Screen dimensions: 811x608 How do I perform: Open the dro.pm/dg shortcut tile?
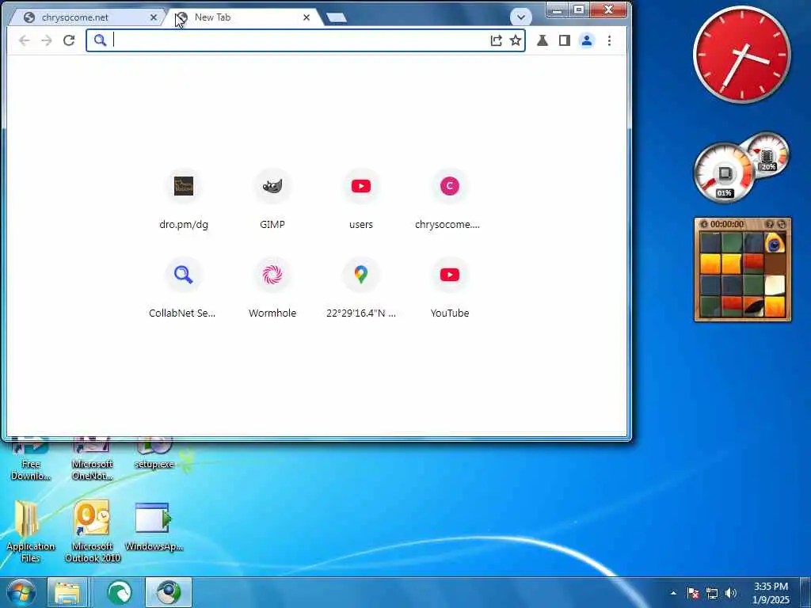pyautogui.click(x=184, y=199)
